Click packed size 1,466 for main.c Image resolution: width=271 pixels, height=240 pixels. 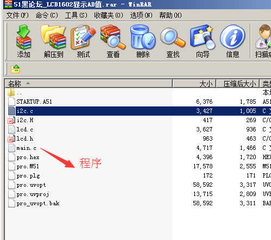tap(248, 148)
